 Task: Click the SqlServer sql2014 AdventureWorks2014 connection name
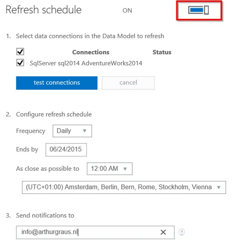[86, 63]
